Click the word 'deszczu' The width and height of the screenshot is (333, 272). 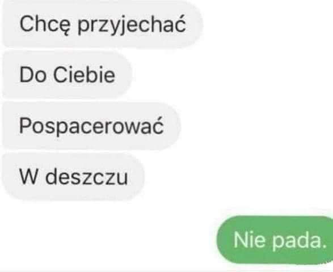(87, 176)
